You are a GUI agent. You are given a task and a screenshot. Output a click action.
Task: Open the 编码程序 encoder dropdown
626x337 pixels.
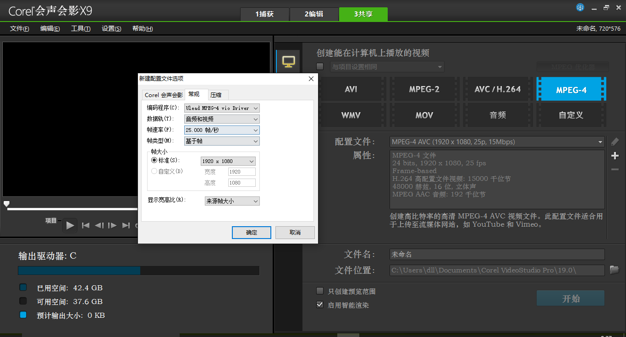[222, 108]
